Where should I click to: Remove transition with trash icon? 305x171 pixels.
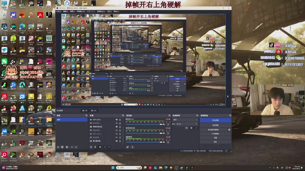pos(191,128)
